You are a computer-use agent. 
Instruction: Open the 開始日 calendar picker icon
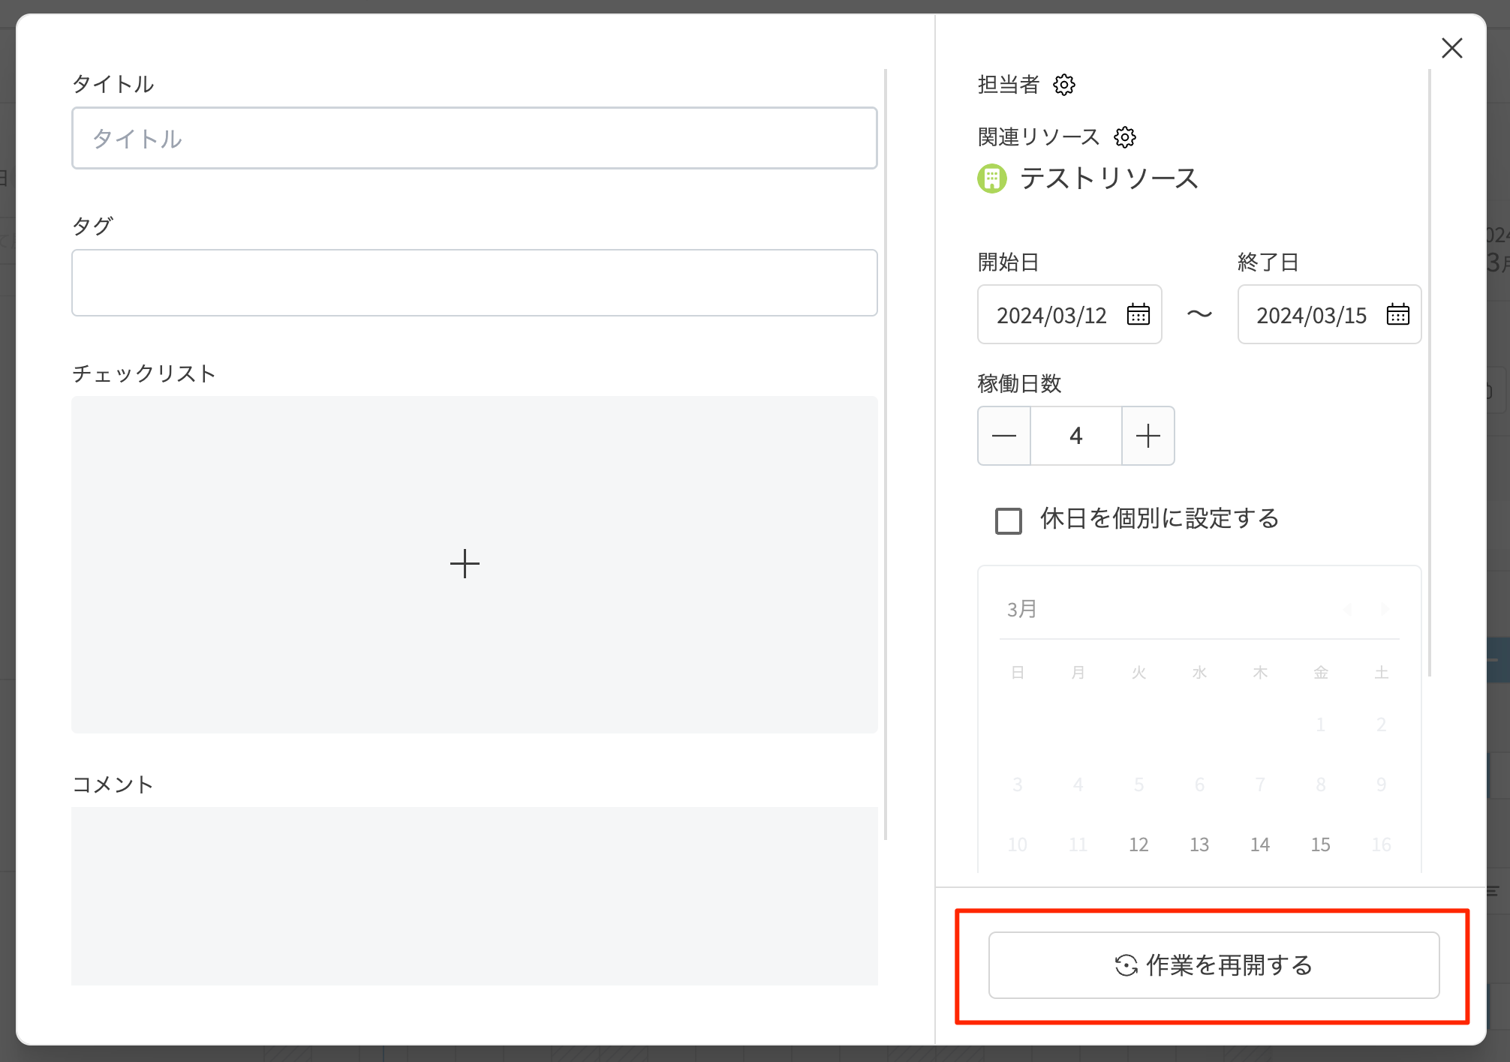click(1138, 314)
